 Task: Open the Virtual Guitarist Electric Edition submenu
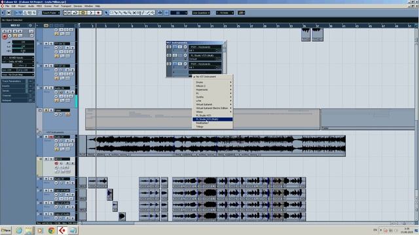[x=212, y=108]
